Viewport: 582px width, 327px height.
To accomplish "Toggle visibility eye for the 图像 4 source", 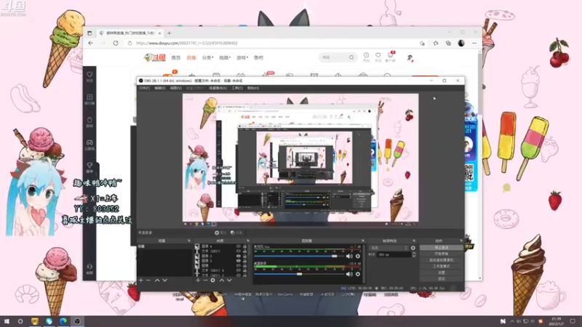I will (x=239, y=246).
